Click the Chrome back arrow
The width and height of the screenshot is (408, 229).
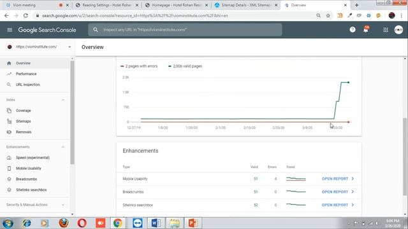pyautogui.click(x=6, y=15)
